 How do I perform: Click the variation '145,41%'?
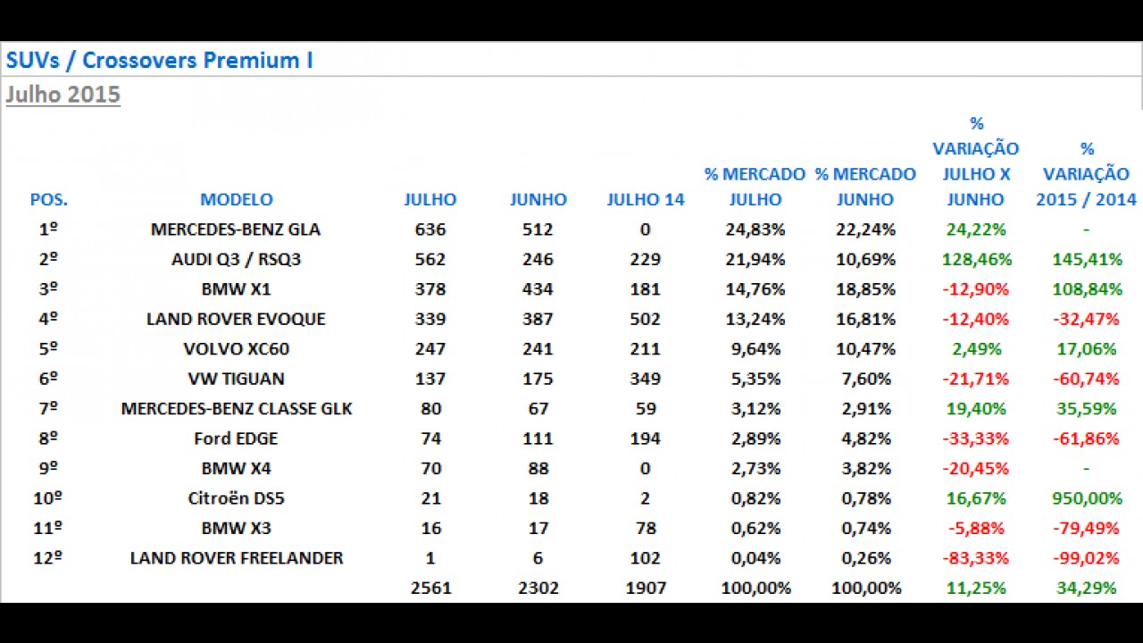click(x=1086, y=260)
